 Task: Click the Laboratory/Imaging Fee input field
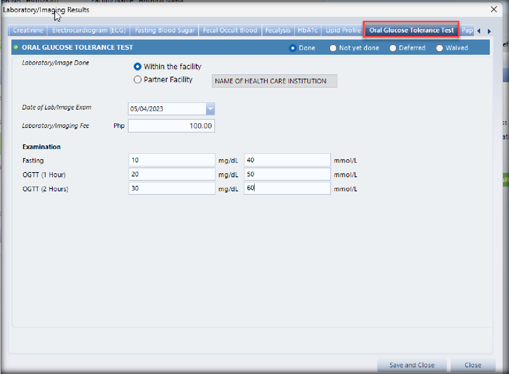click(171, 126)
